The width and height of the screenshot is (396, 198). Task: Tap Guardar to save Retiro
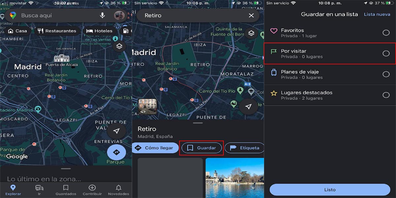pos(202,148)
